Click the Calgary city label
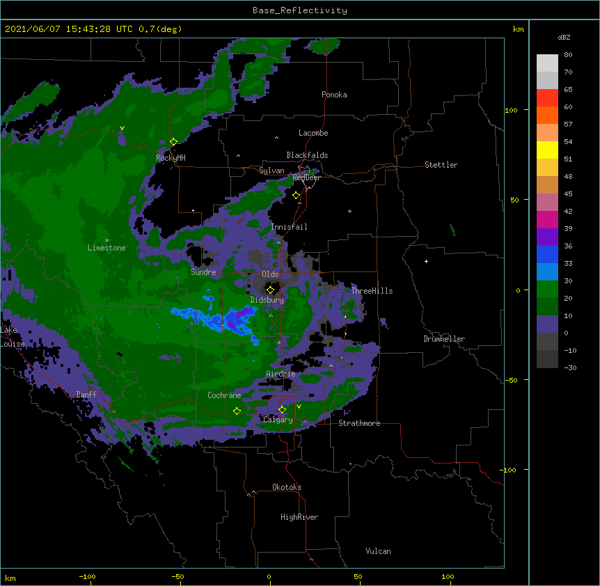The height and width of the screenshot is (586, 600). tap(278, 420)
